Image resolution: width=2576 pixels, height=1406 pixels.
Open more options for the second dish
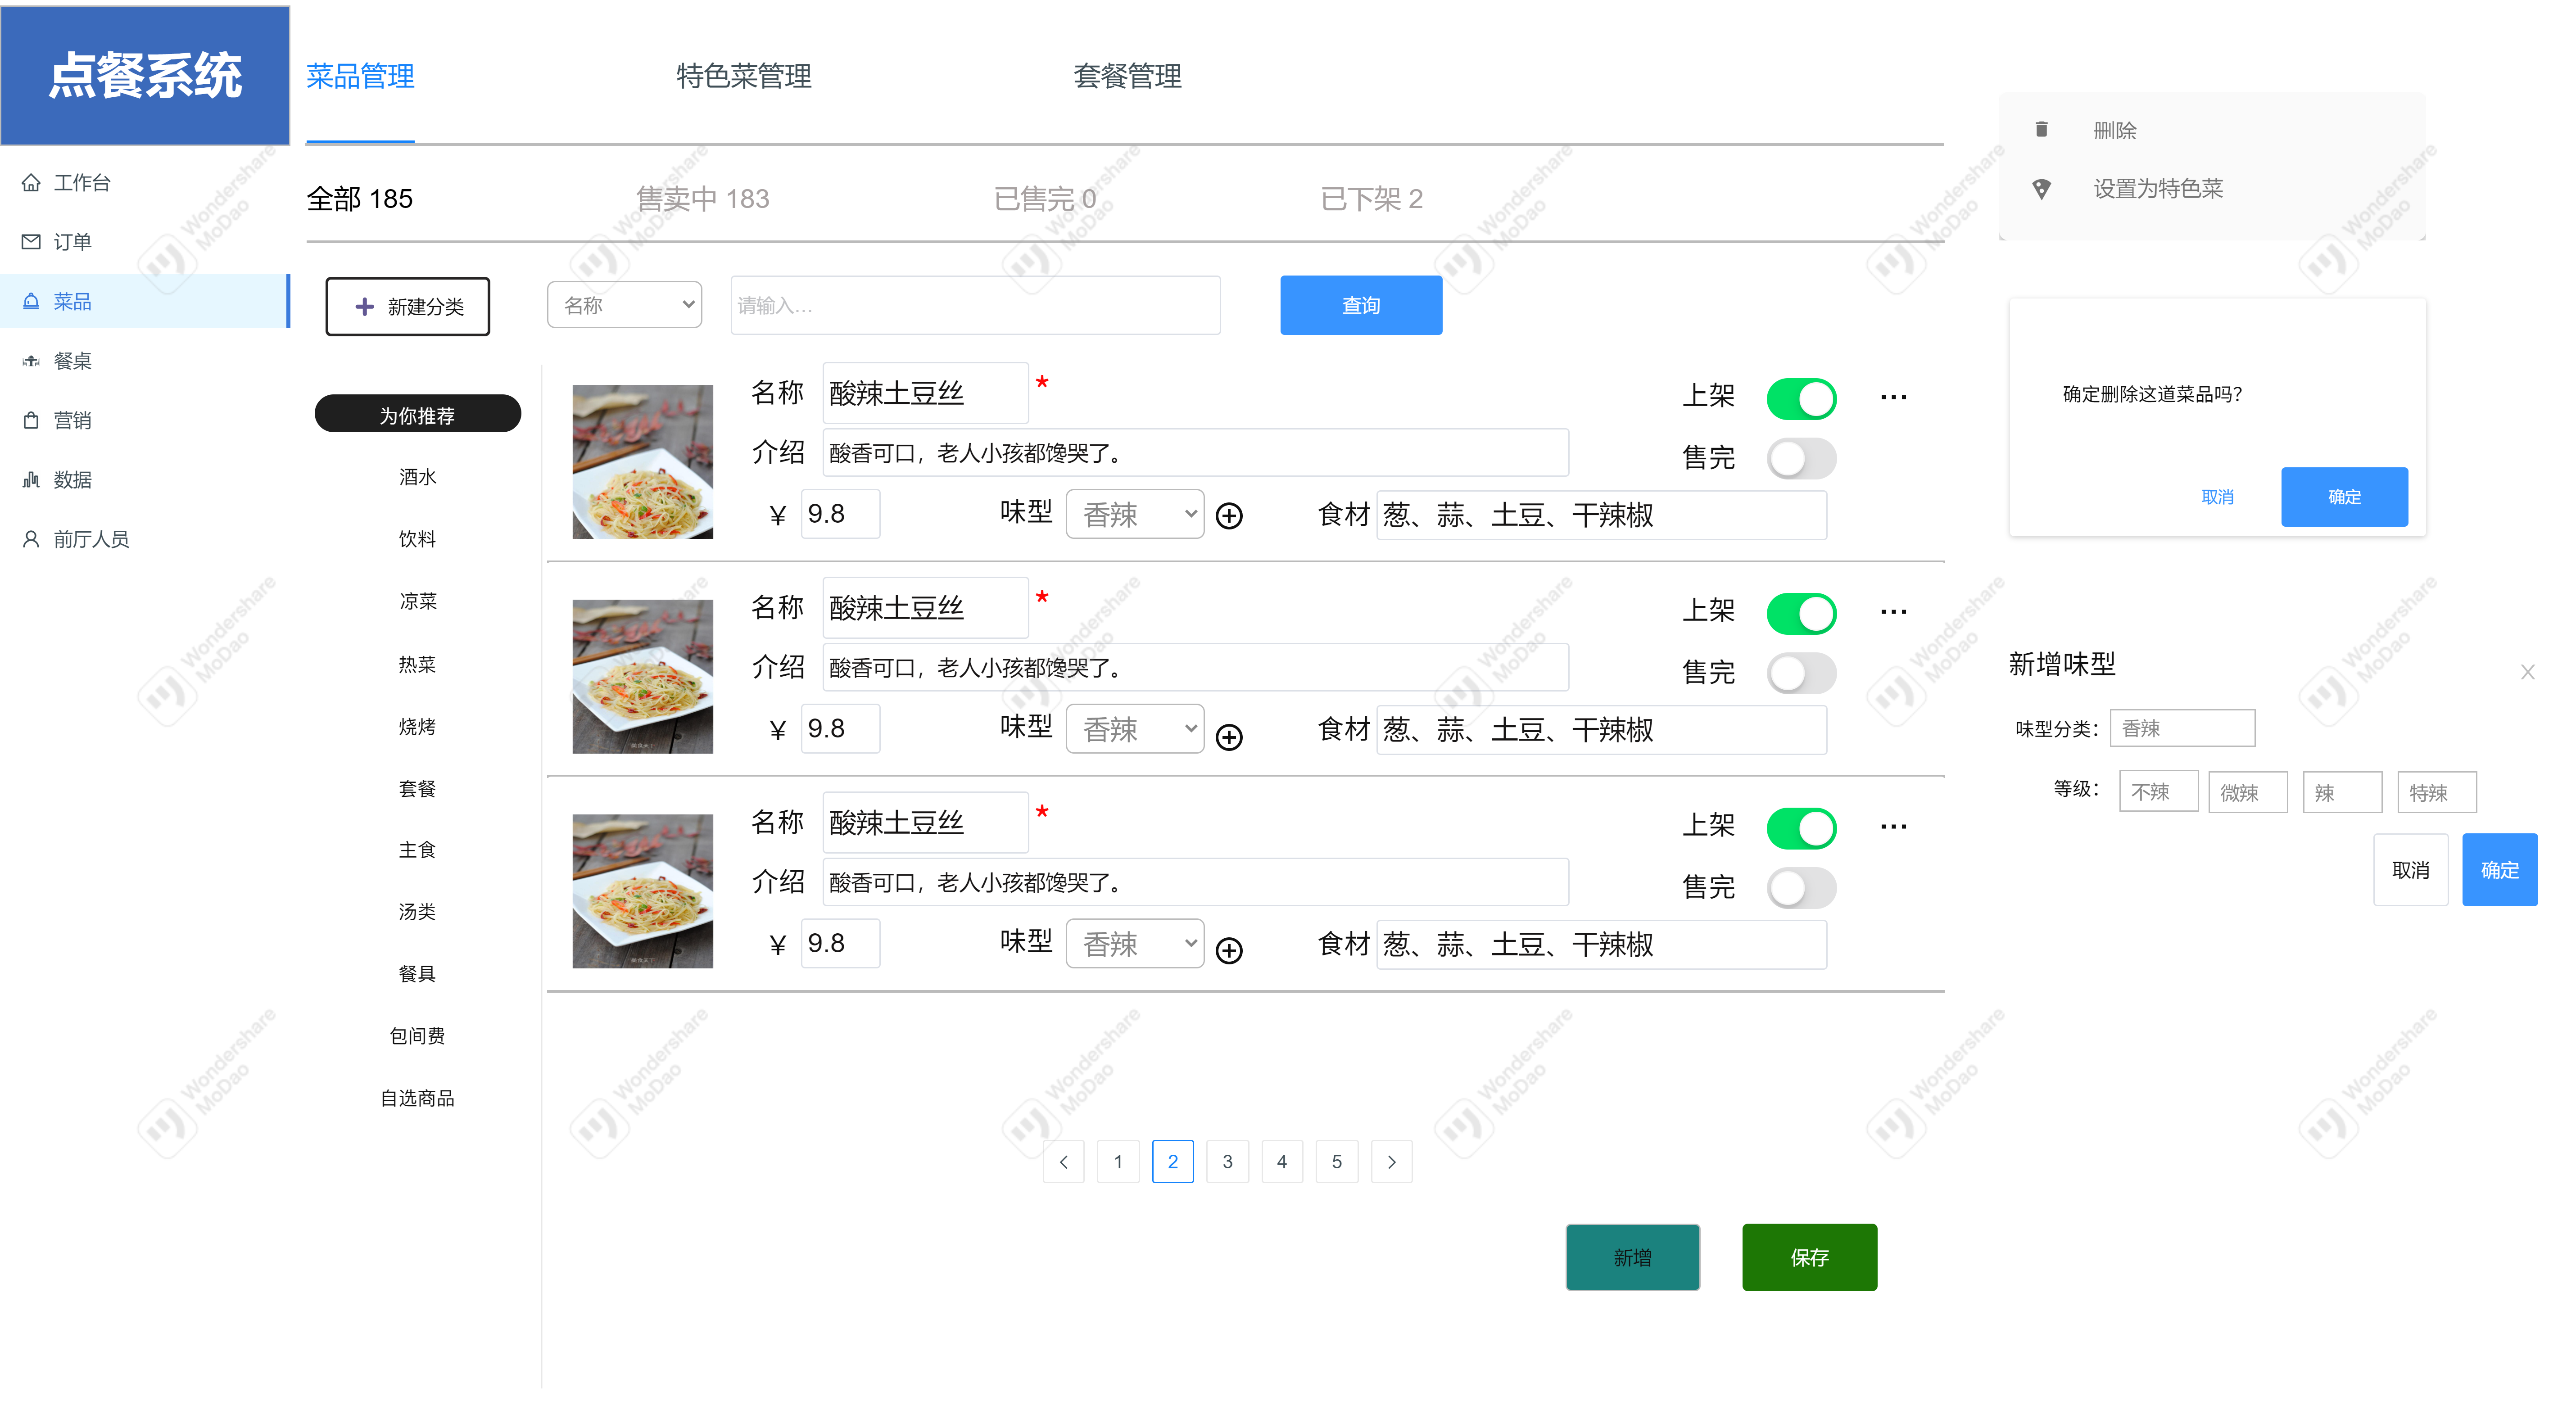click(1893, 611)
